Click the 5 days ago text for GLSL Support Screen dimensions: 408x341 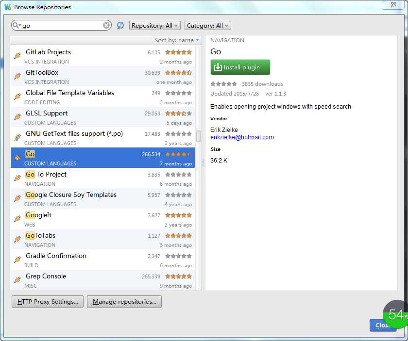pyautogui.click(x=179, y=123)
